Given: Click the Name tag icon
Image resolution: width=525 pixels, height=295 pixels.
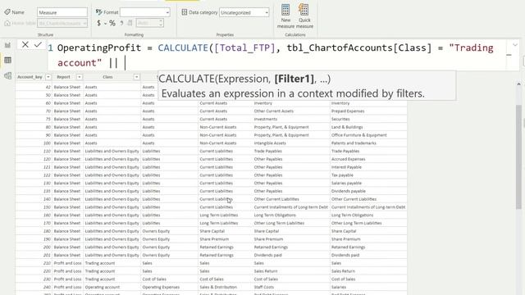Looking at the screenshot, I should click(x=7, y=12).
